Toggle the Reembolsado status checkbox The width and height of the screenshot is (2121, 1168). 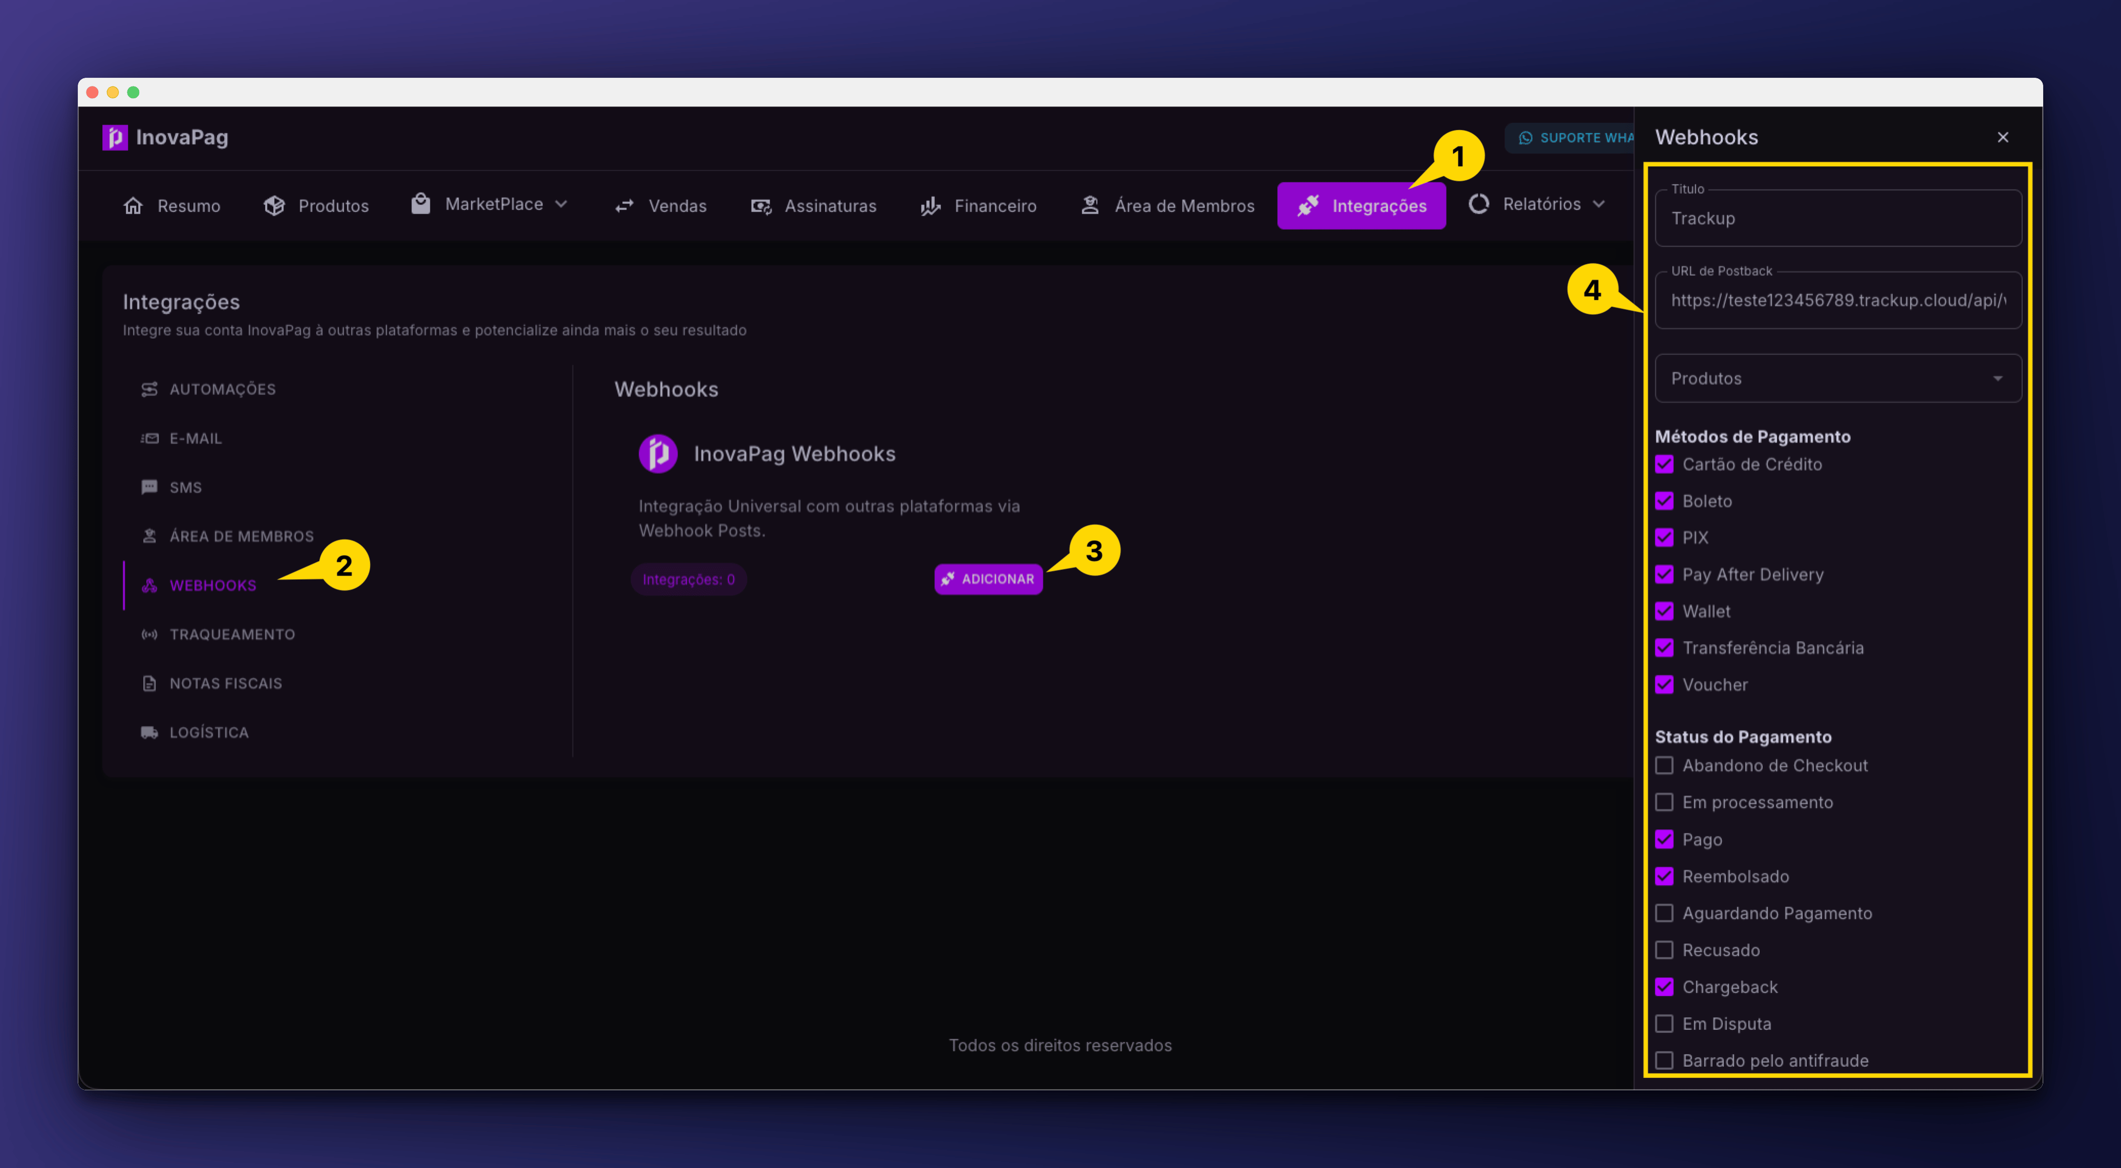coord(1664,876)
